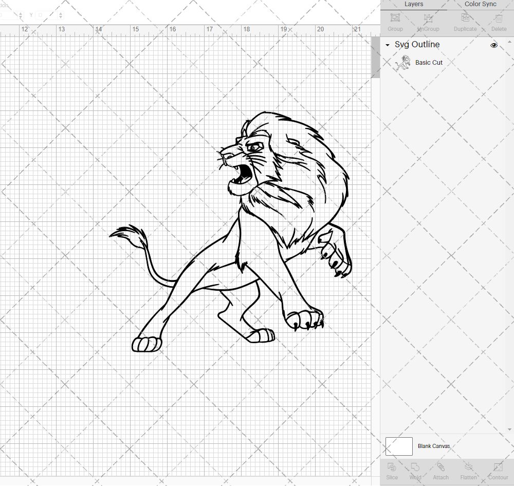The width and height of the screenshot is (514, 486).
Task: Click the Group icon in Layers panel
Action: (x=395, y=19)
